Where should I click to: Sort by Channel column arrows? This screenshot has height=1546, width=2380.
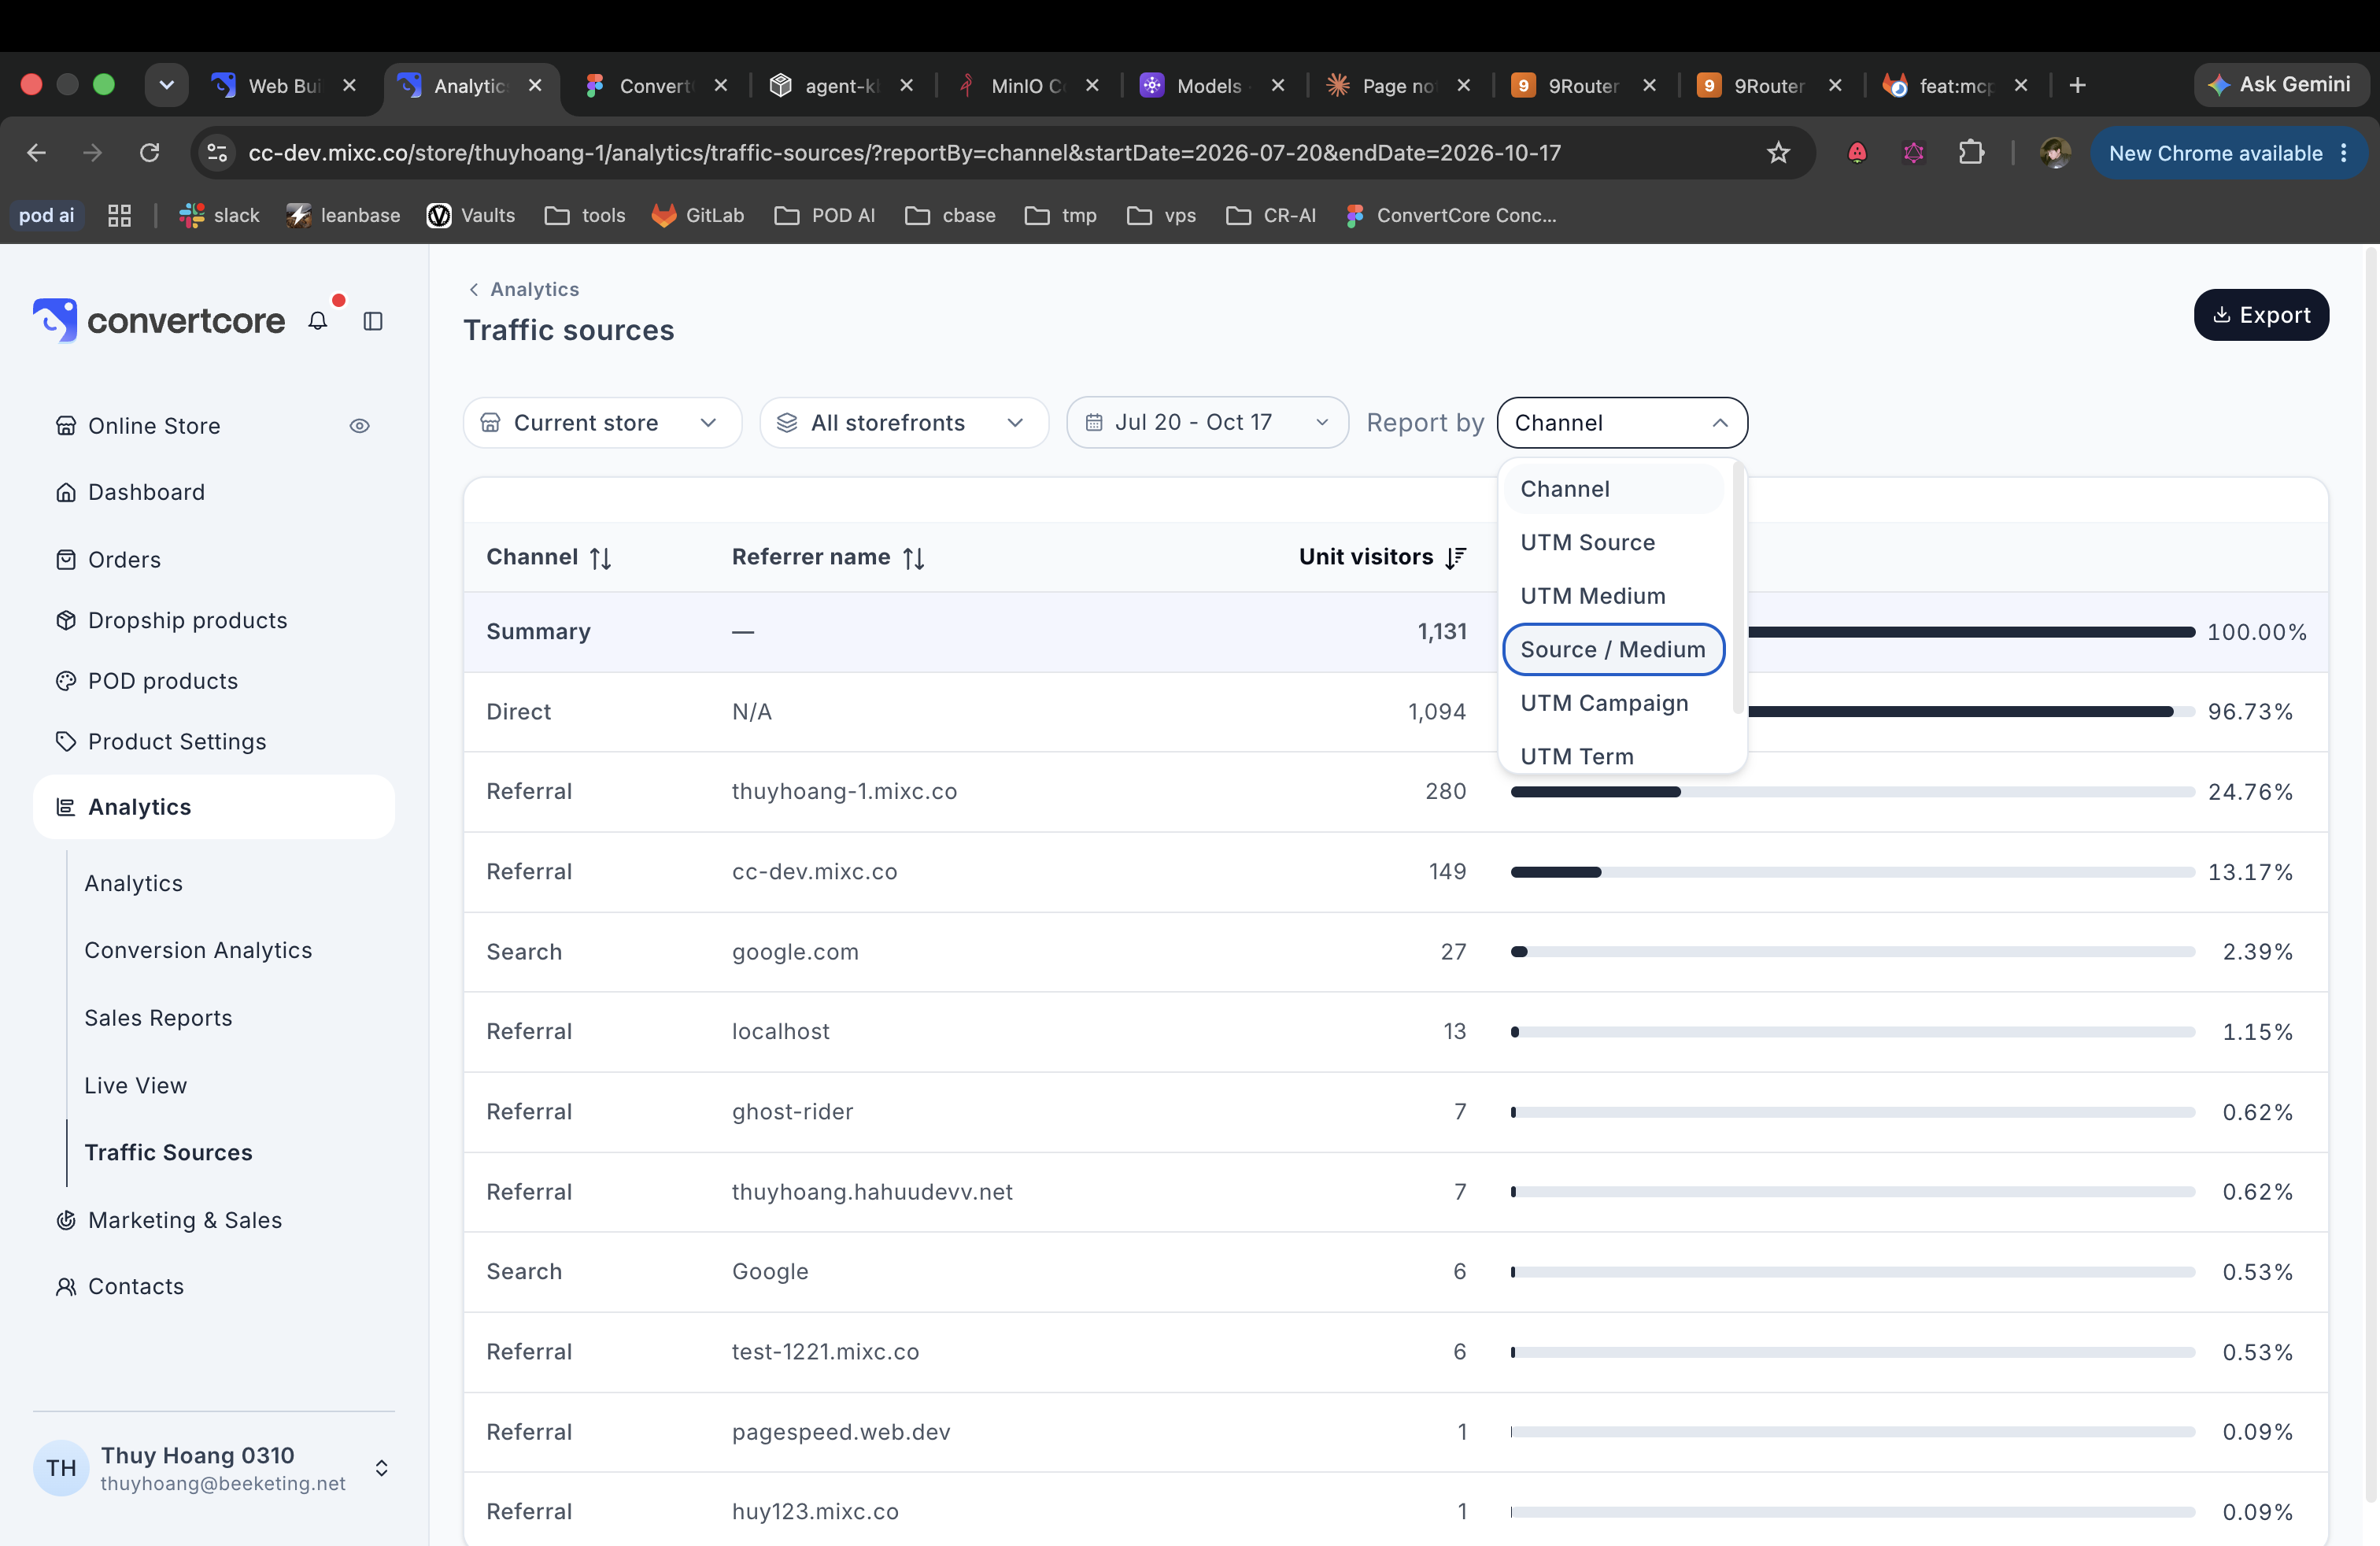tap(600, 558)
